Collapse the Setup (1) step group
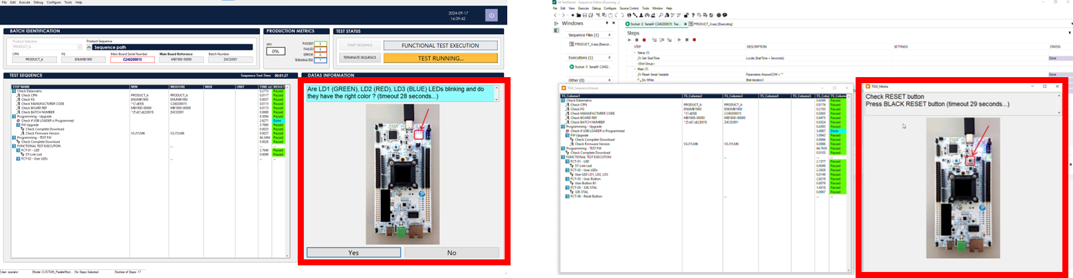Viewport: 1073px width, 278px height. point(636,53)
